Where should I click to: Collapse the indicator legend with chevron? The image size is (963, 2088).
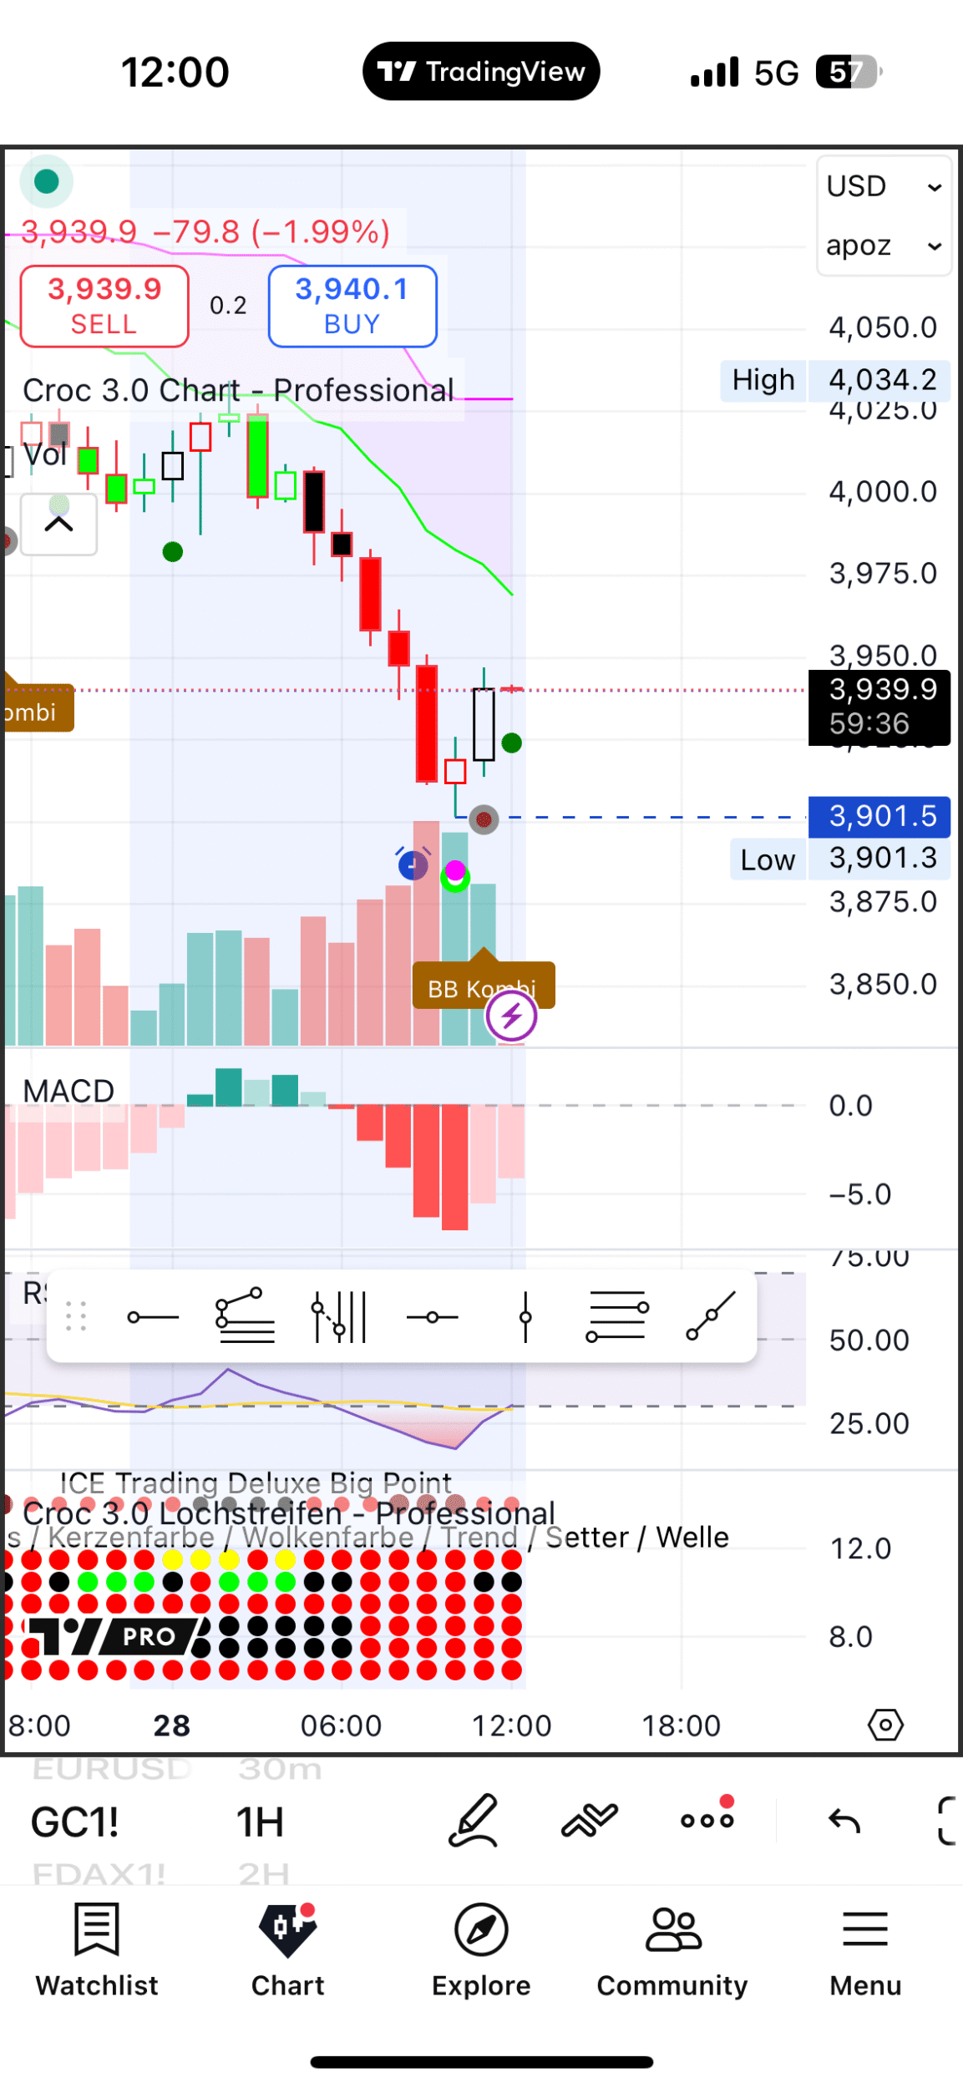point(58,525)
